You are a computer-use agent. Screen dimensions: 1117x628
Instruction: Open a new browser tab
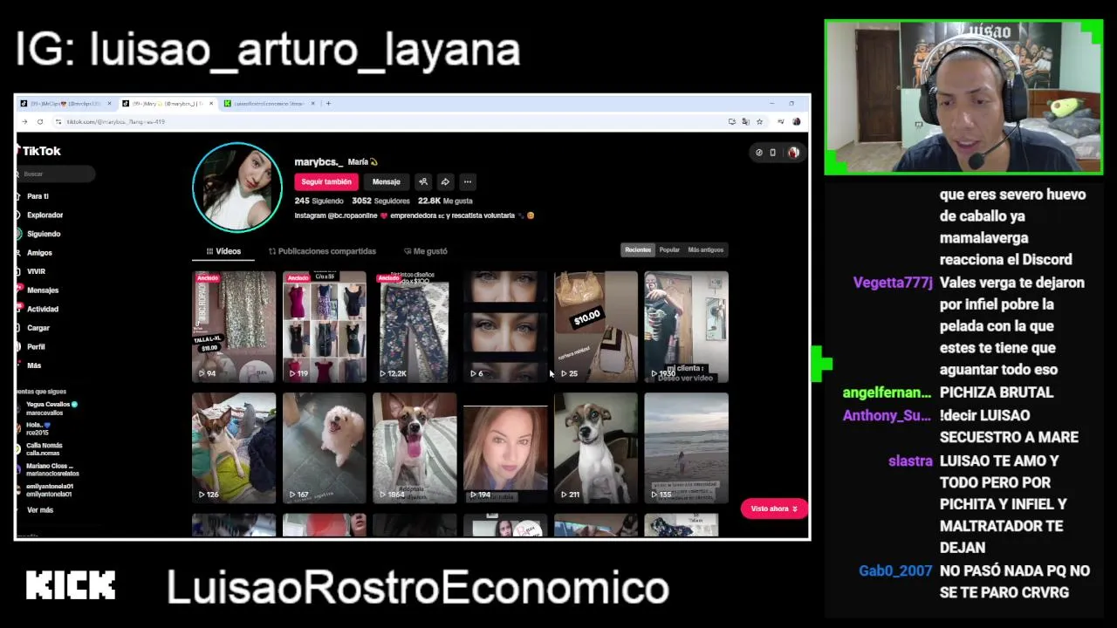click(328, 104)
